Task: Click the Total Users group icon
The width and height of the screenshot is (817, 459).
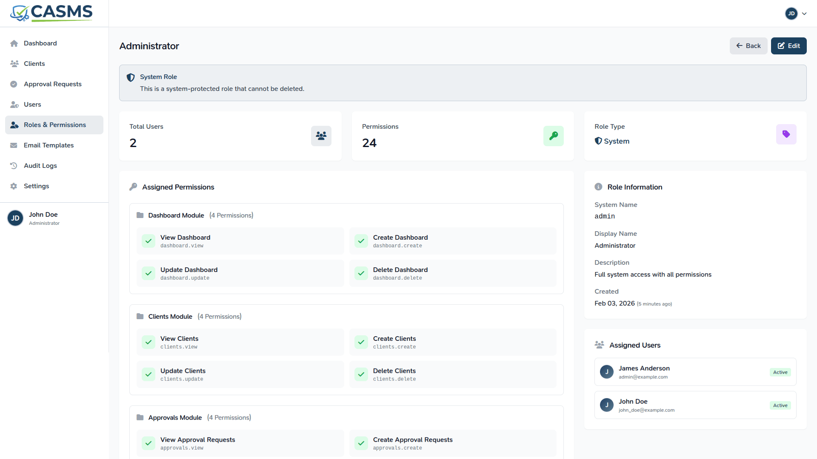Action: coord(321,136)
